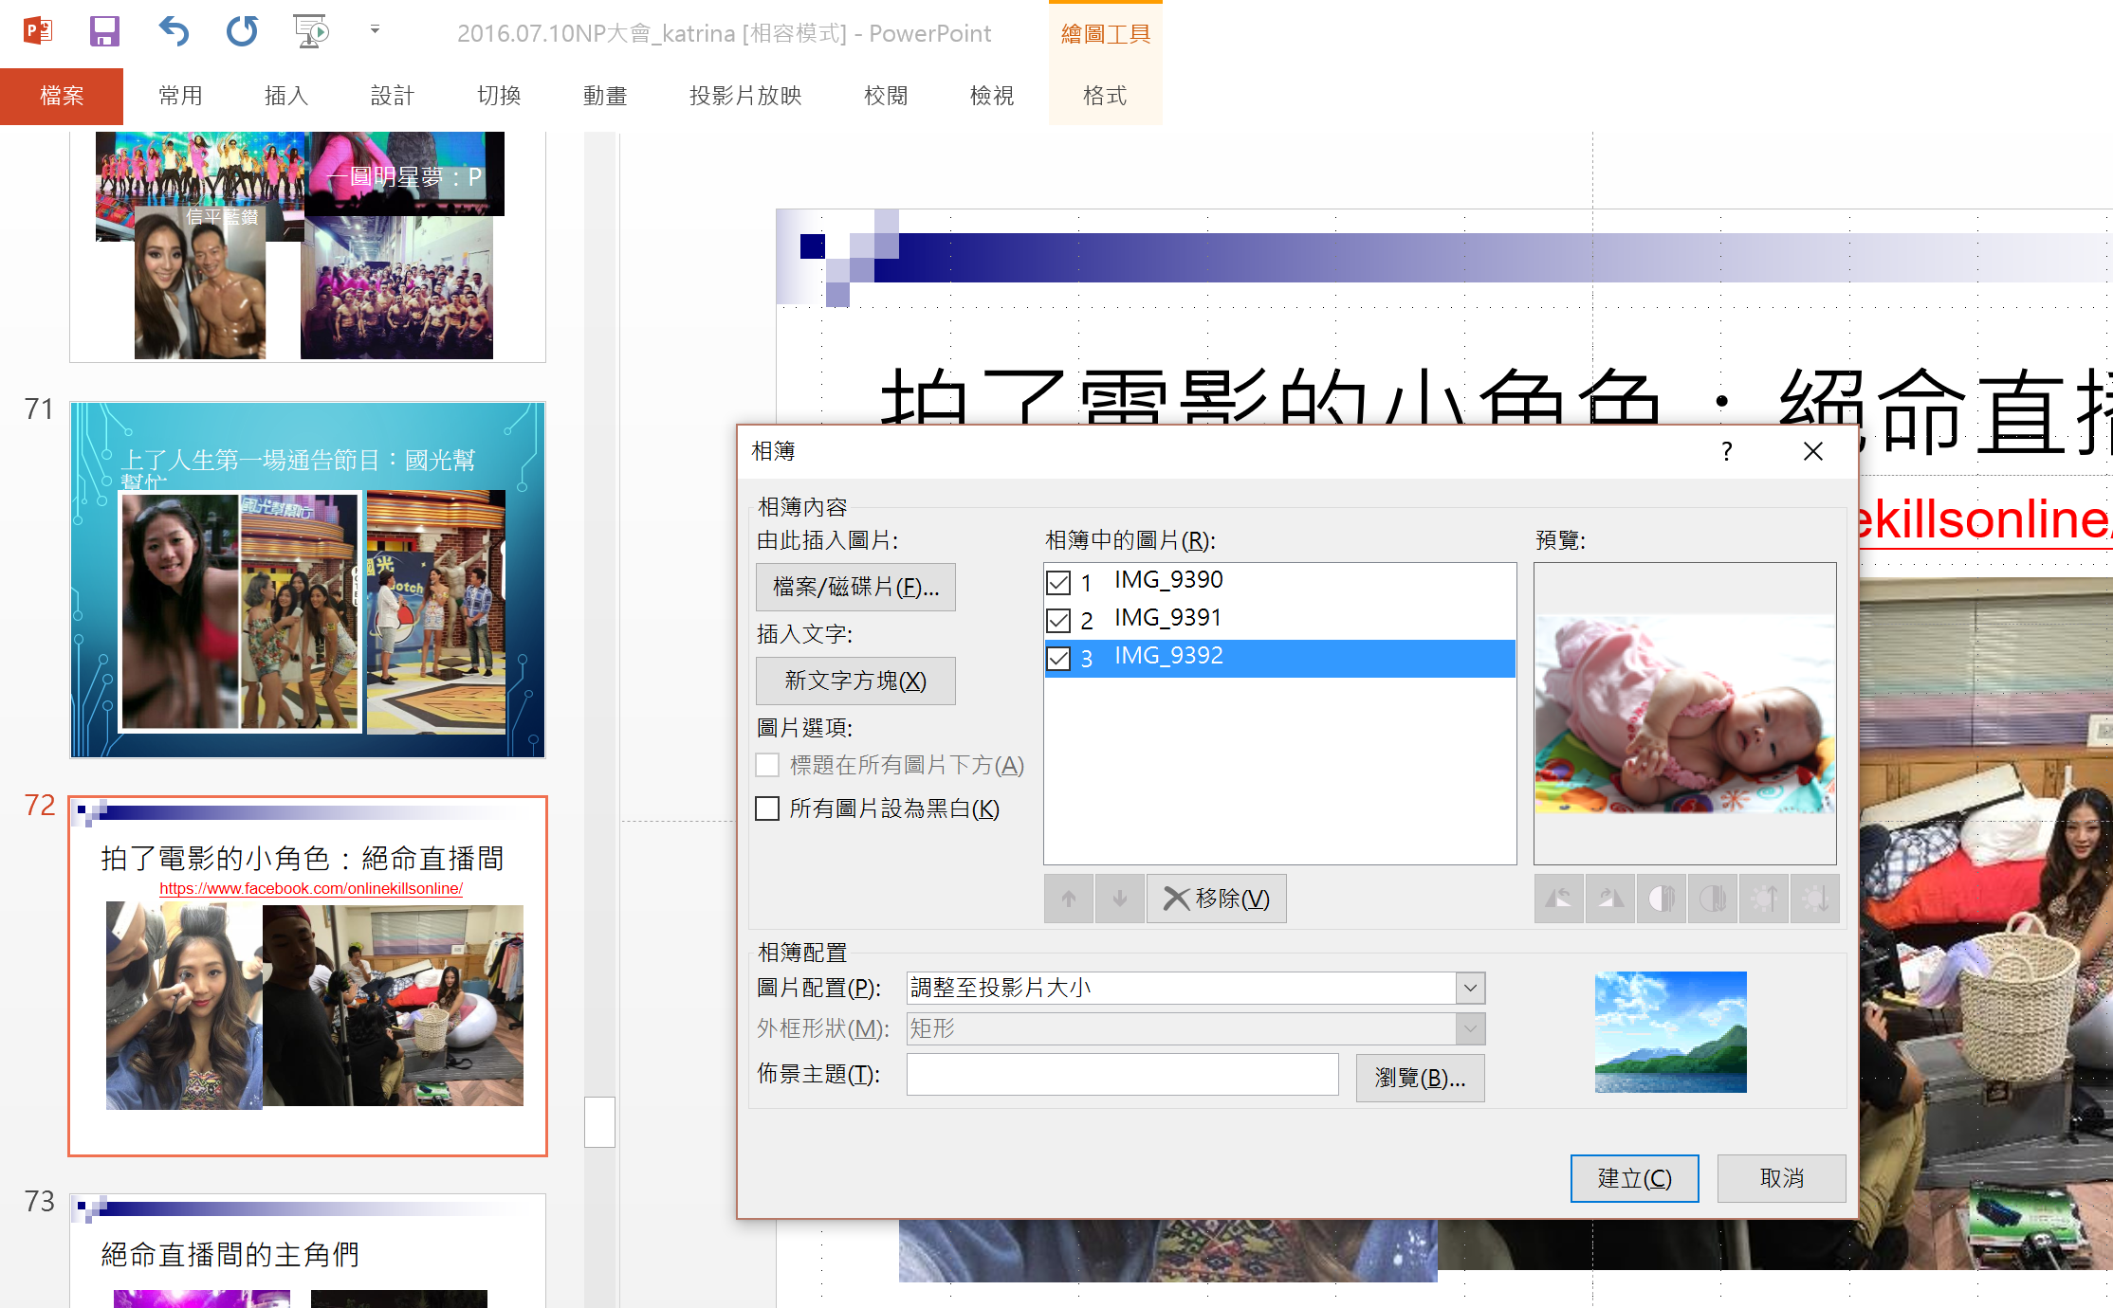Increase brightness of the selected picture

point(1763,898)
